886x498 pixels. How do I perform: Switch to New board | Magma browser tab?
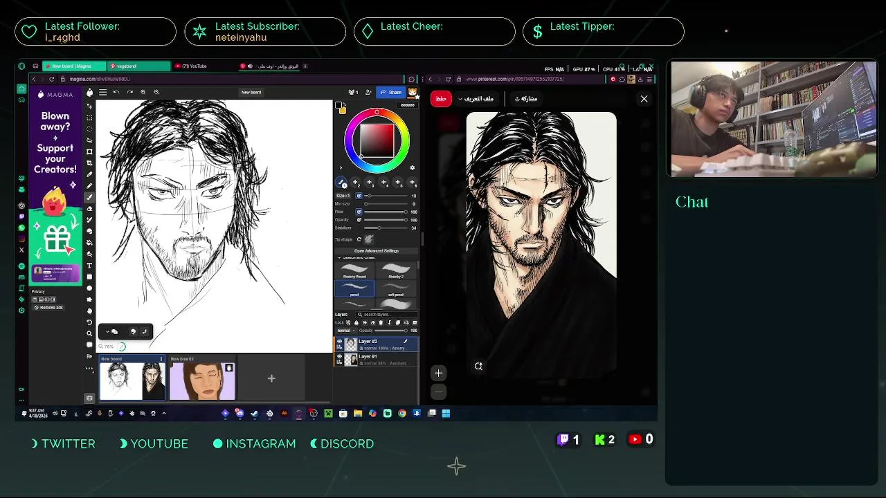click(x=73, y=66)
